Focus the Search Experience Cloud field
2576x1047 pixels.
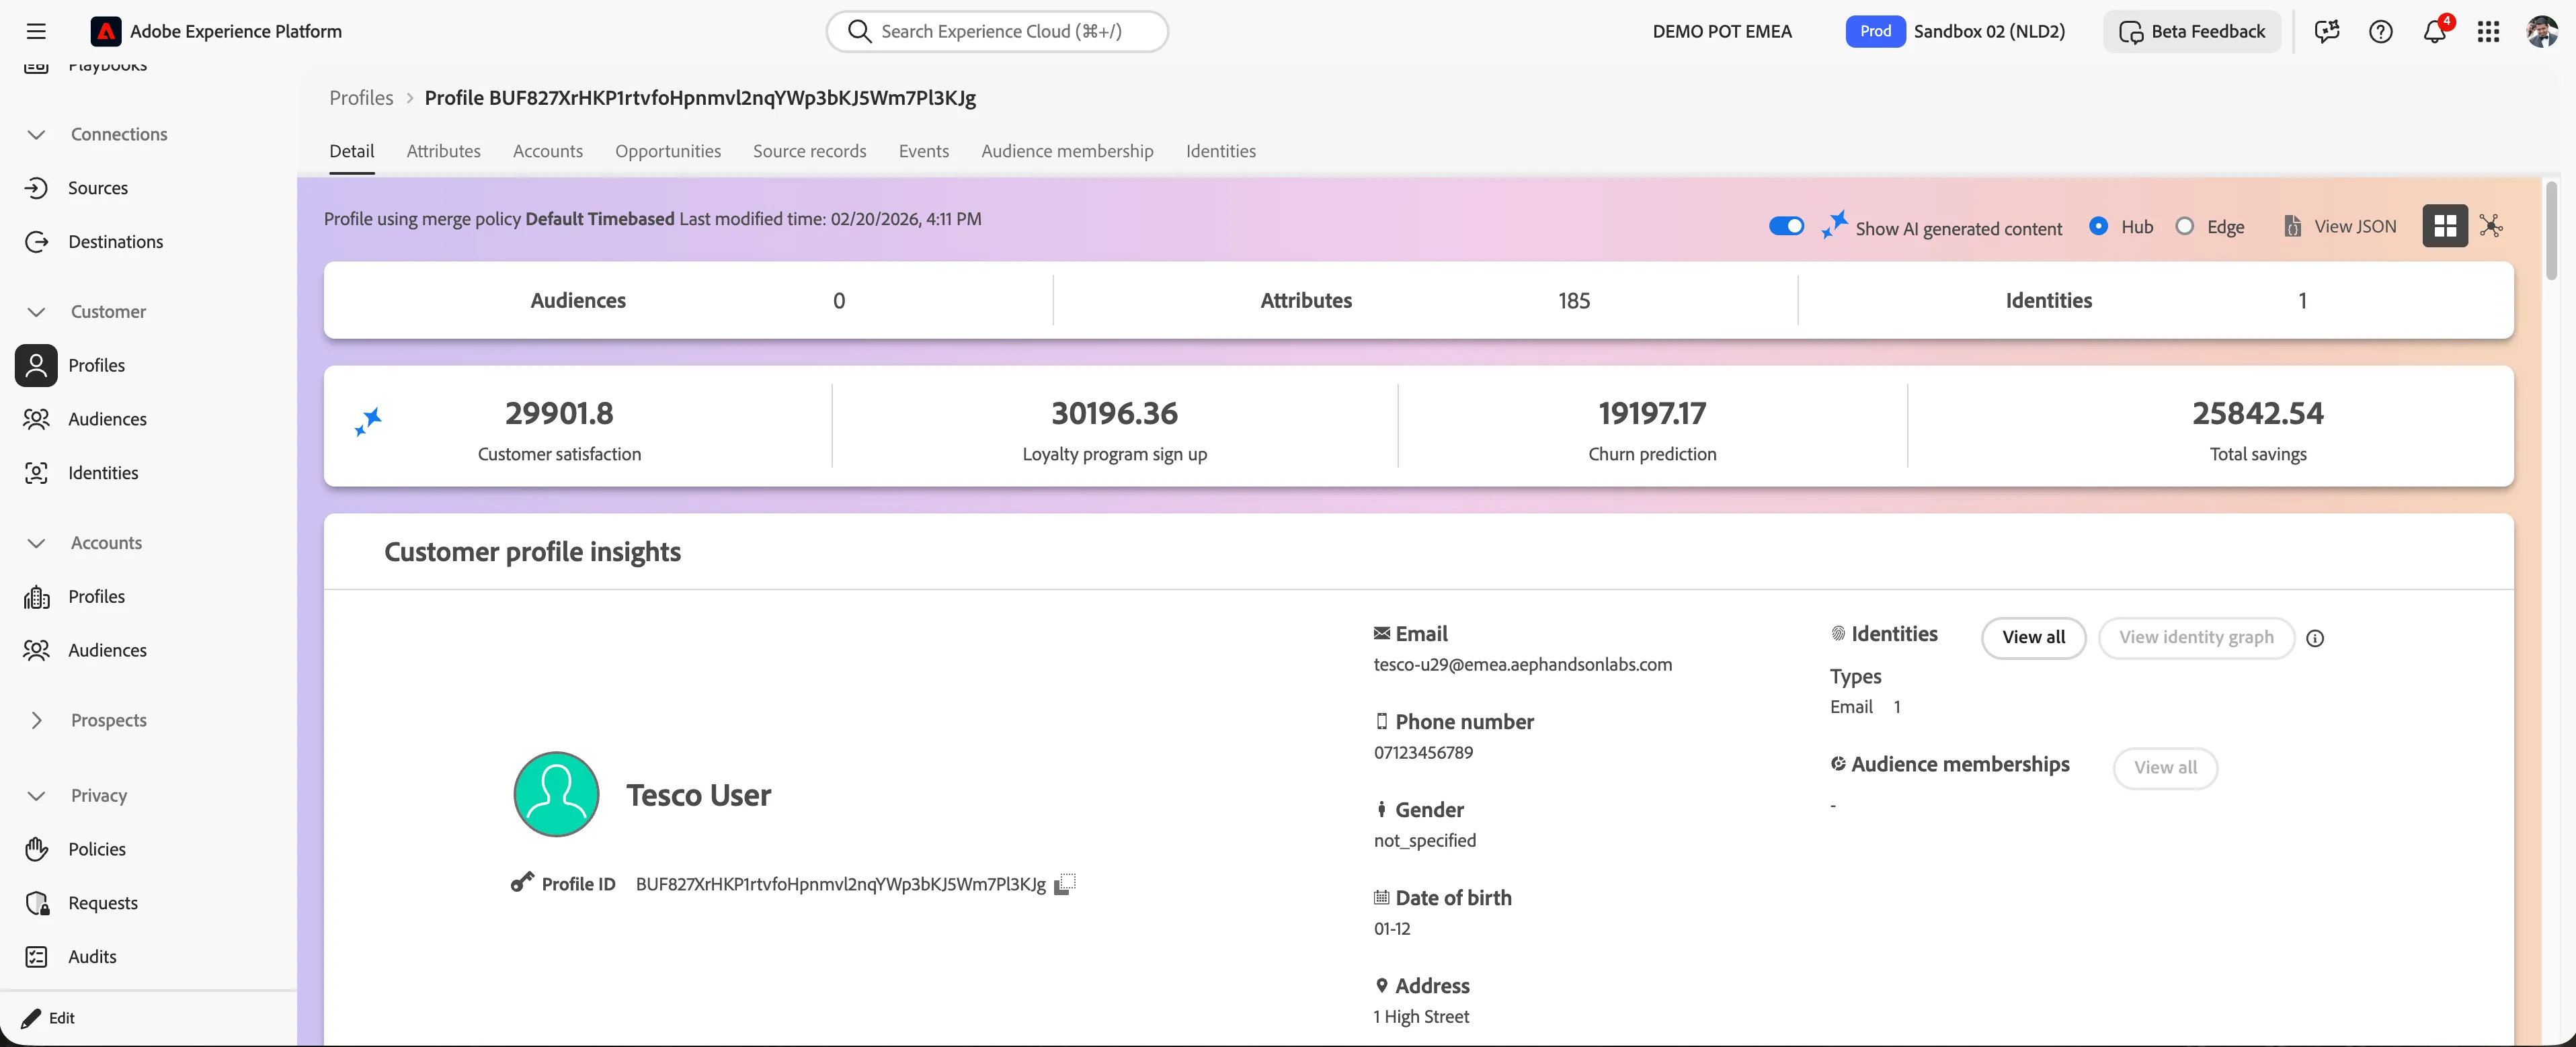click(x=997, y=31)
